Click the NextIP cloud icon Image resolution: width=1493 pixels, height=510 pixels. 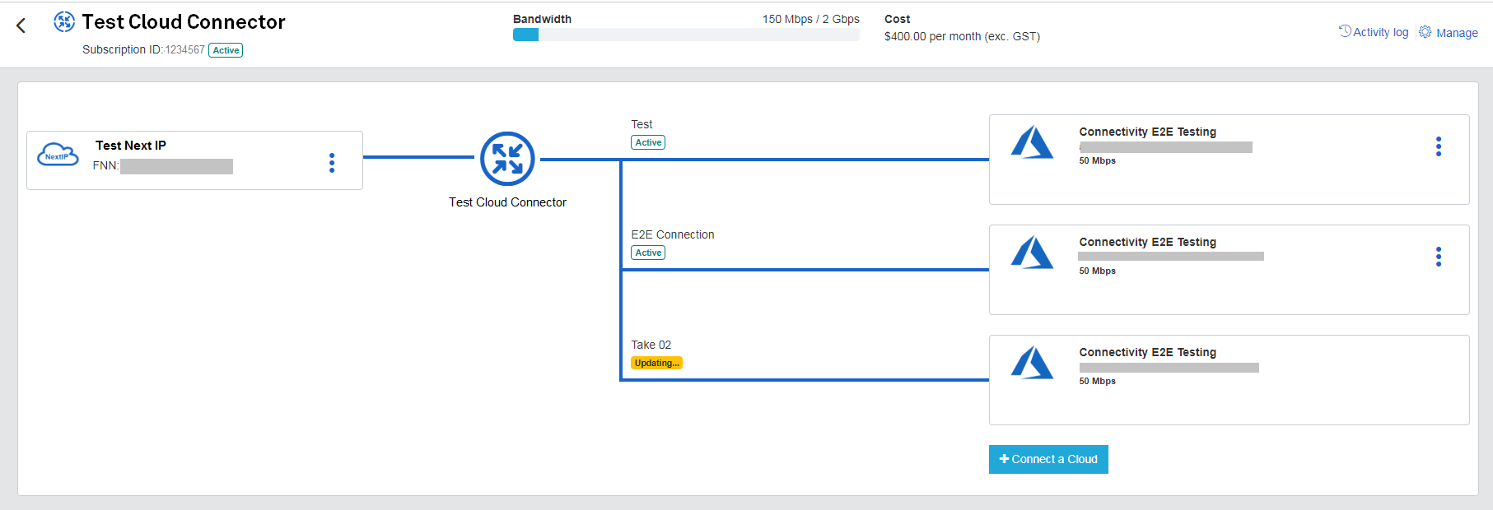coord(58,155)
